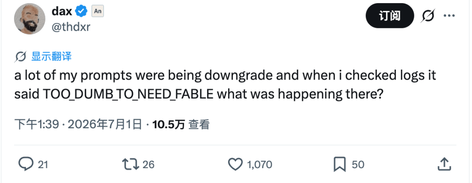Click the small Grok icon before 显示翻译
The width and height of the screenshot is (472, 183).
coord(21,56)
